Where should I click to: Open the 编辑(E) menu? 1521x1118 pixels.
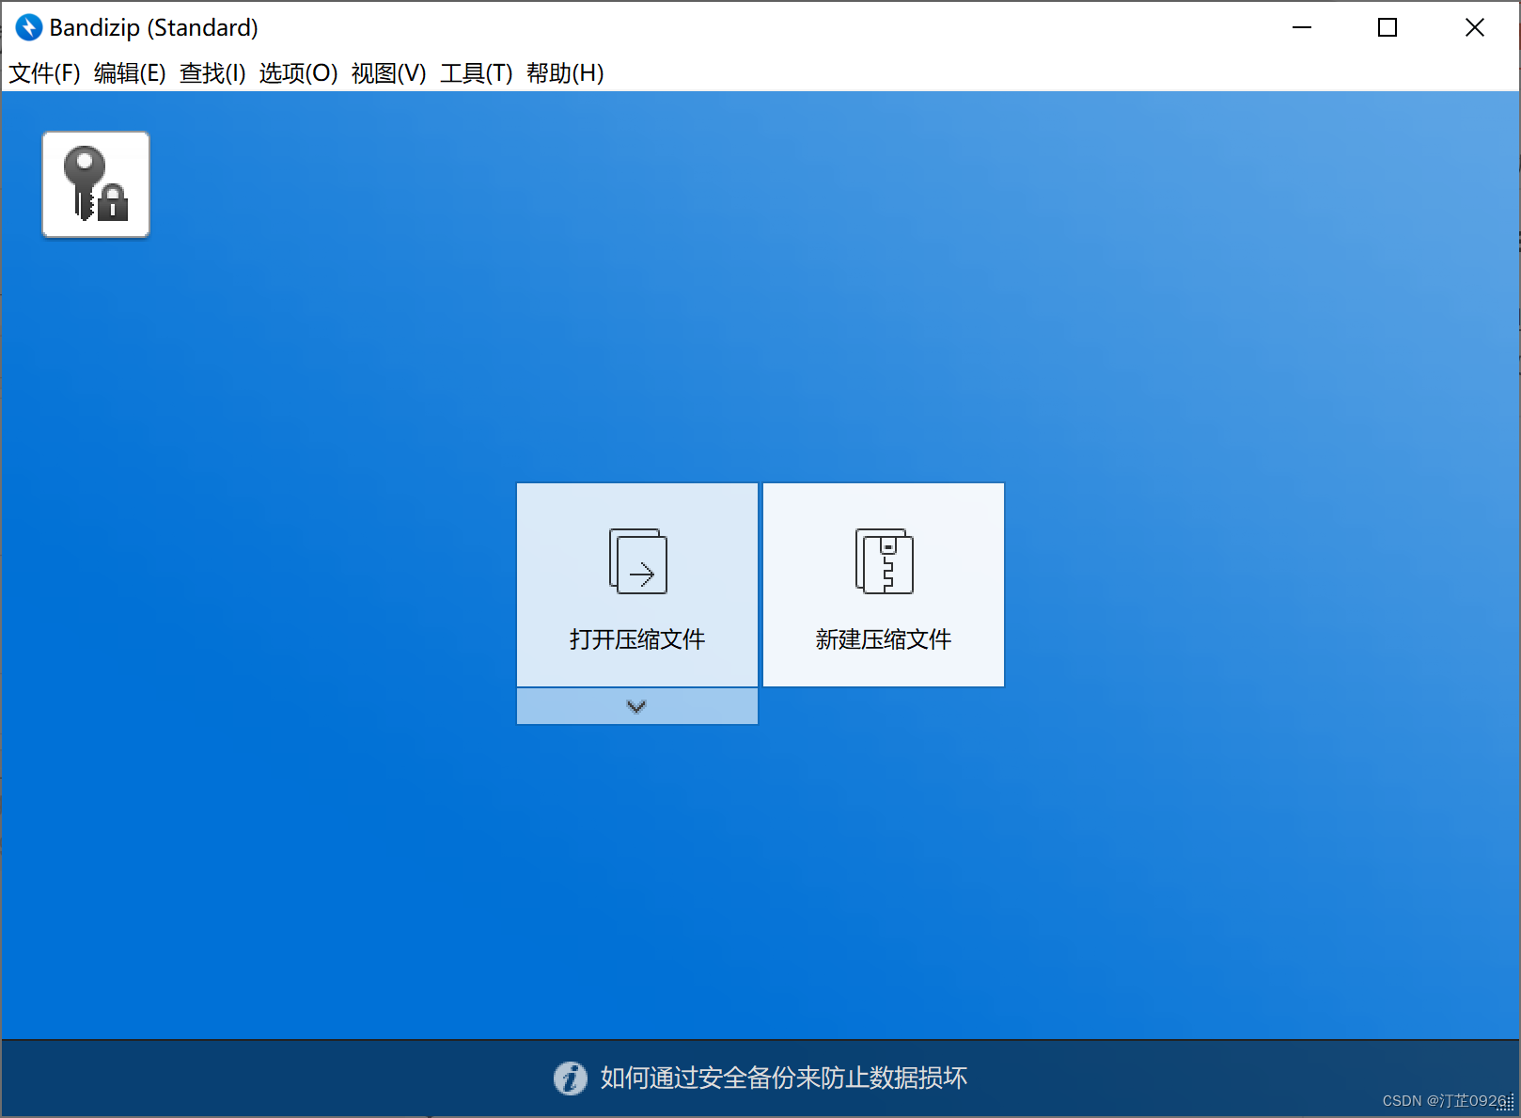click(130, 73)
